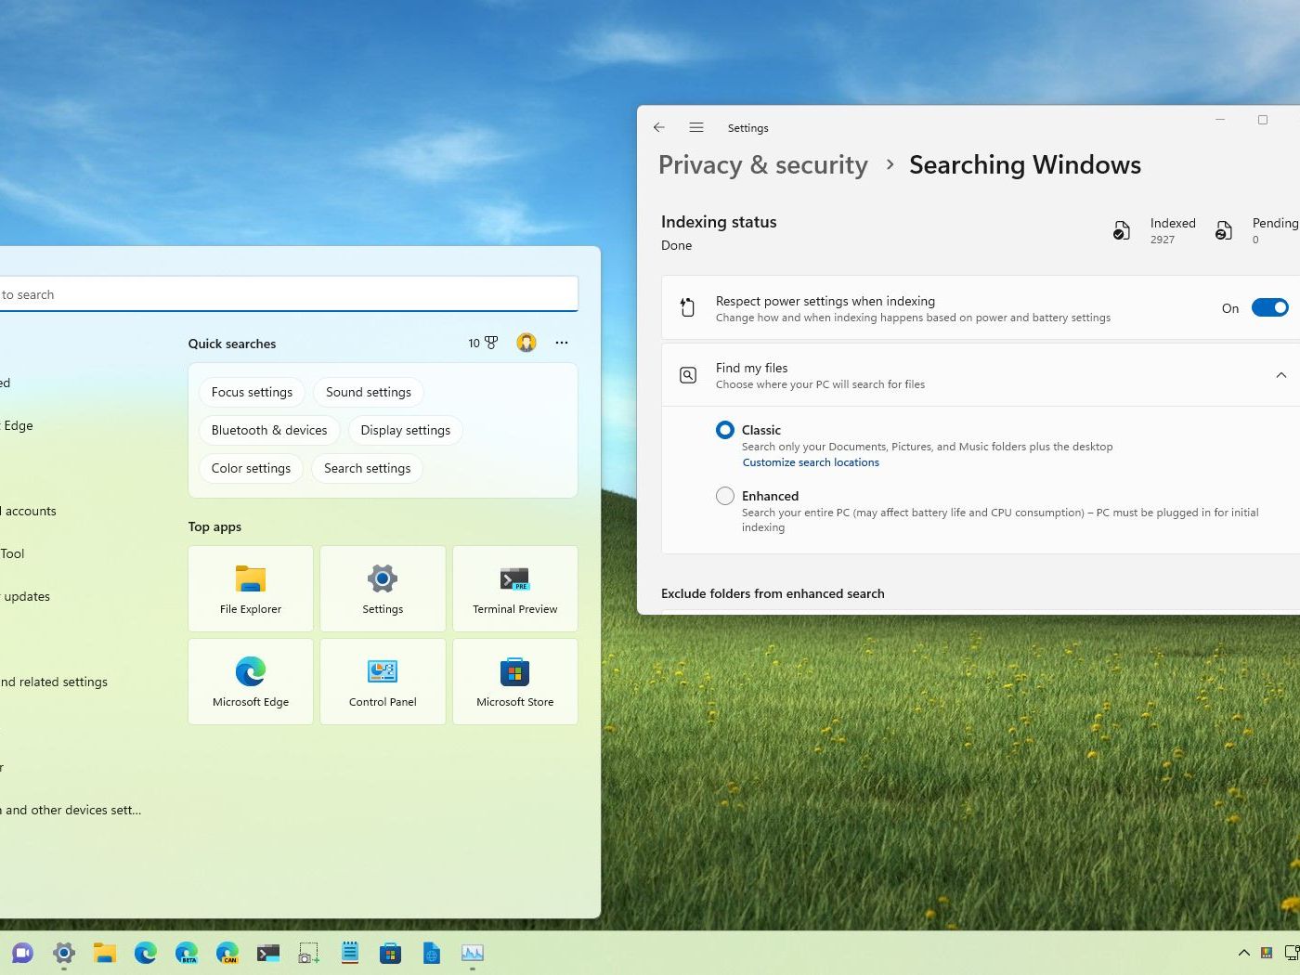Collapse the Find my files section
The height and width of the screenshot is (975, 1300).
click(x=1280, y=375)
